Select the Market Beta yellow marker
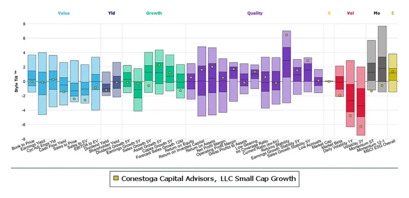 click(x=340, y=95)
